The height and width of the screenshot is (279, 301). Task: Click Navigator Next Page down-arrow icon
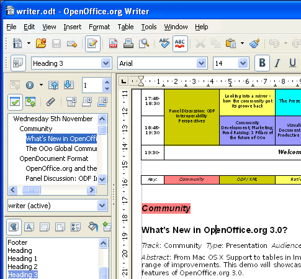(x=69, y=85)
